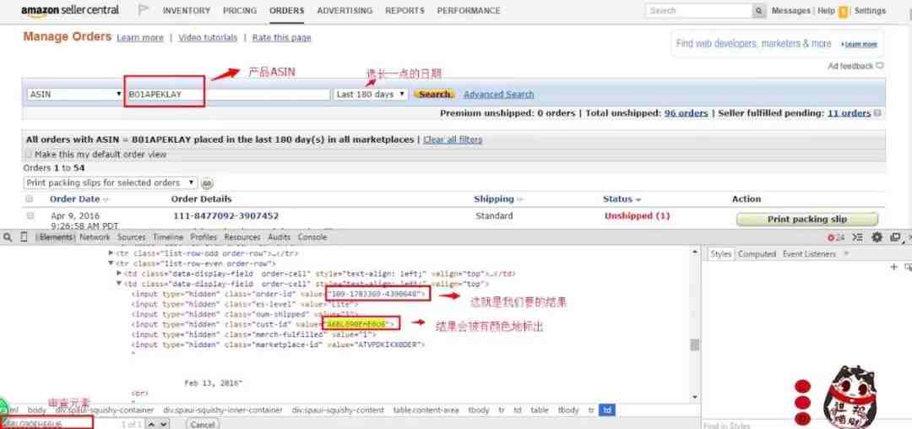The width and height of the screenshot is (912, 429).
Task: Open order 111-8477092-3907452 details
Action: (225, 215)
